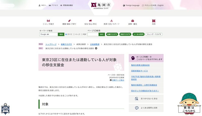This screenshot has width=202, height=116.
Task: Click the city emblem icon above 市政
Action: [154, 21]
